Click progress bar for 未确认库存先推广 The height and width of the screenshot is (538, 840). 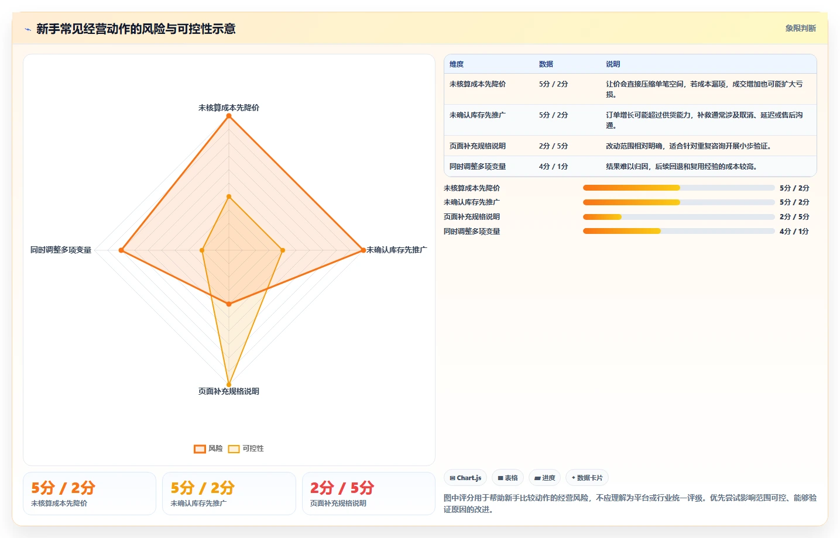(679, 202)
